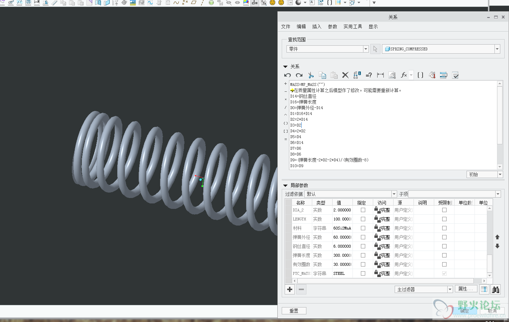The height and width of the screenshot is (322, 509).
Task: Cut selected relation text with scissors
Action: (x=311, y=75)
